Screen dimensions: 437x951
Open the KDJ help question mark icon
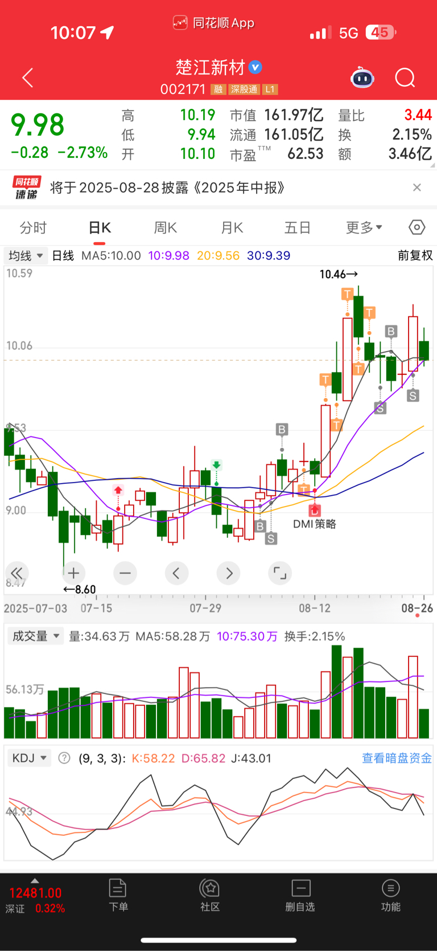point(64,758)
